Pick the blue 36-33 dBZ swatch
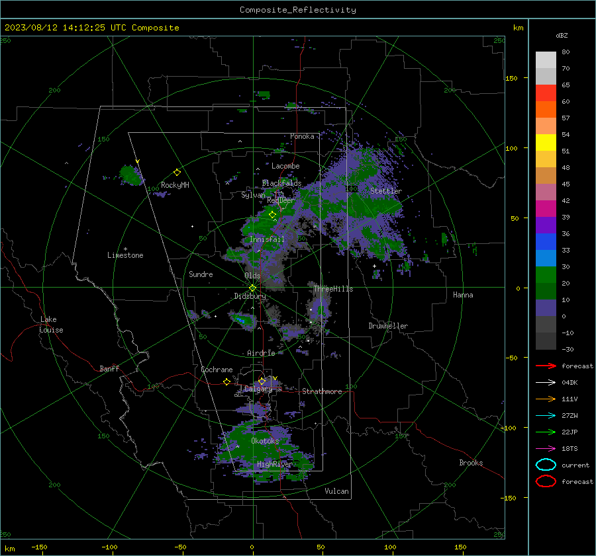The image size is (596, 556). [546, 242]
